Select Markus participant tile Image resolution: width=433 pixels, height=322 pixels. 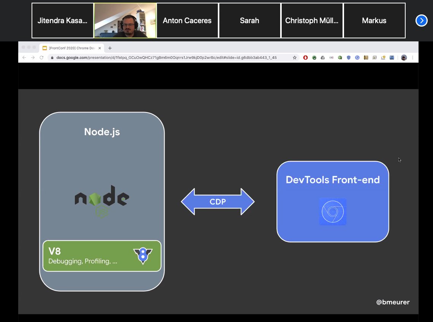pyautogui.click(x=374, y=21)
